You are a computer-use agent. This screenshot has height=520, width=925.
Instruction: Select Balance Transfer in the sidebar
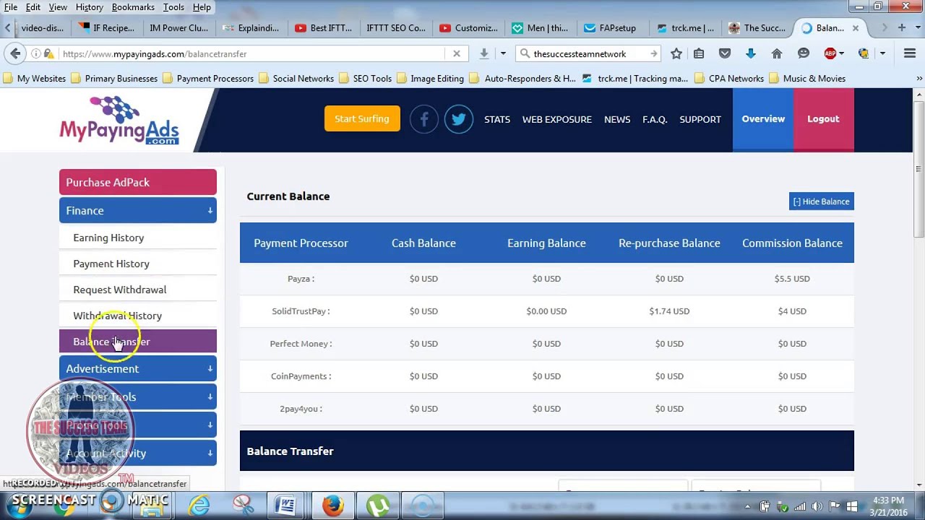click(137, 342)
